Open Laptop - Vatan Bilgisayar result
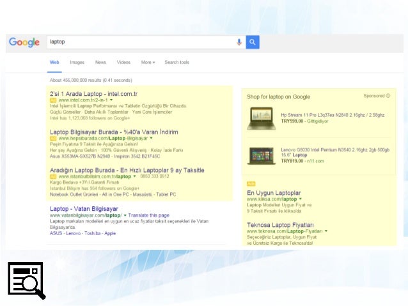Screen dimensions: 408x306 (84, 209)
